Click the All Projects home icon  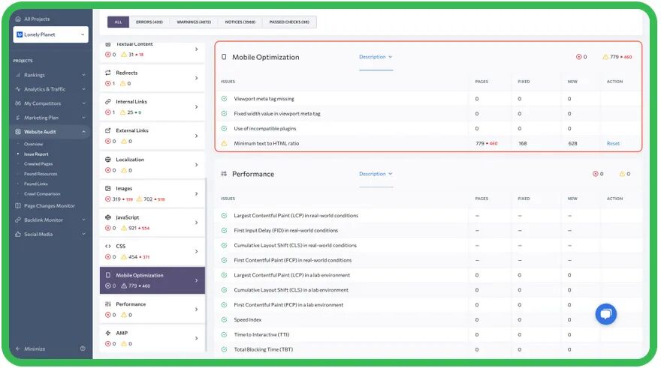pos(18,19)
